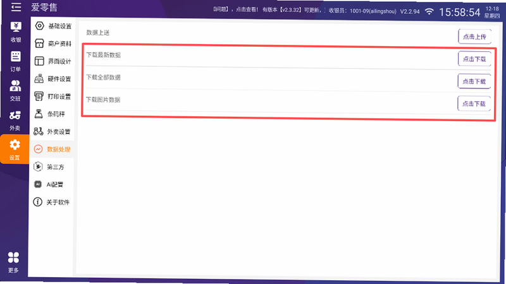The width and height of the screenshot is (506, 284).
Task: Click the 硬件设置 register icon
Action: point(39,78)
